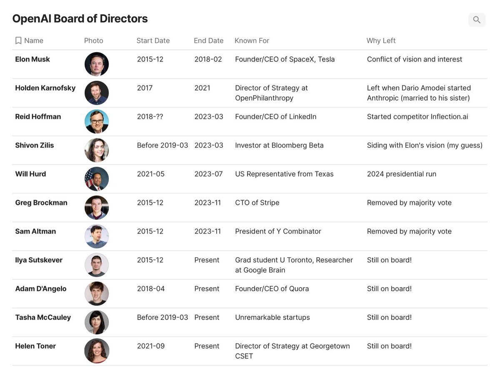Select the Known For column header
This screenshot has height=381, width=500.
pyautogui.click(x=252, y=40)
